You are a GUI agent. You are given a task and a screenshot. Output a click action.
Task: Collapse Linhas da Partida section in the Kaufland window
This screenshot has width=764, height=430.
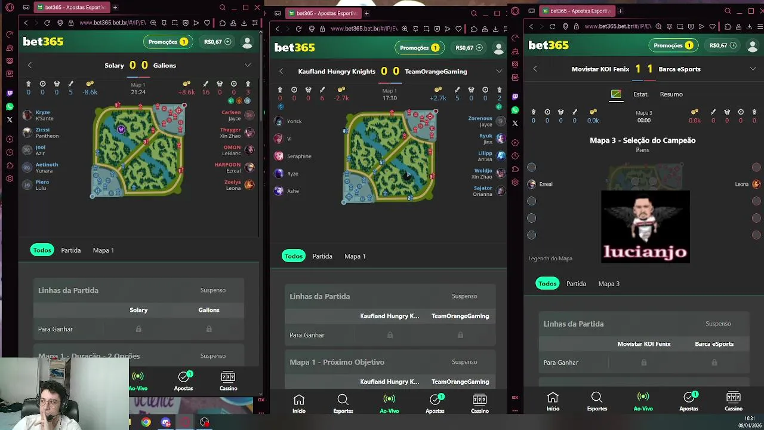click(390, 296)
